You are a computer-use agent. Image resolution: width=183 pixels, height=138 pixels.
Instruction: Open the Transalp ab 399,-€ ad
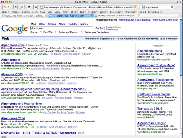click(x=150, y=109)
